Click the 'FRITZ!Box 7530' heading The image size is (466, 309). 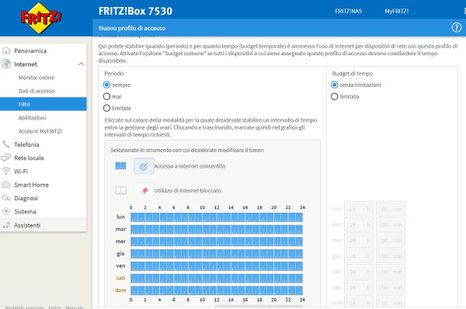click(x=135, y=12)
